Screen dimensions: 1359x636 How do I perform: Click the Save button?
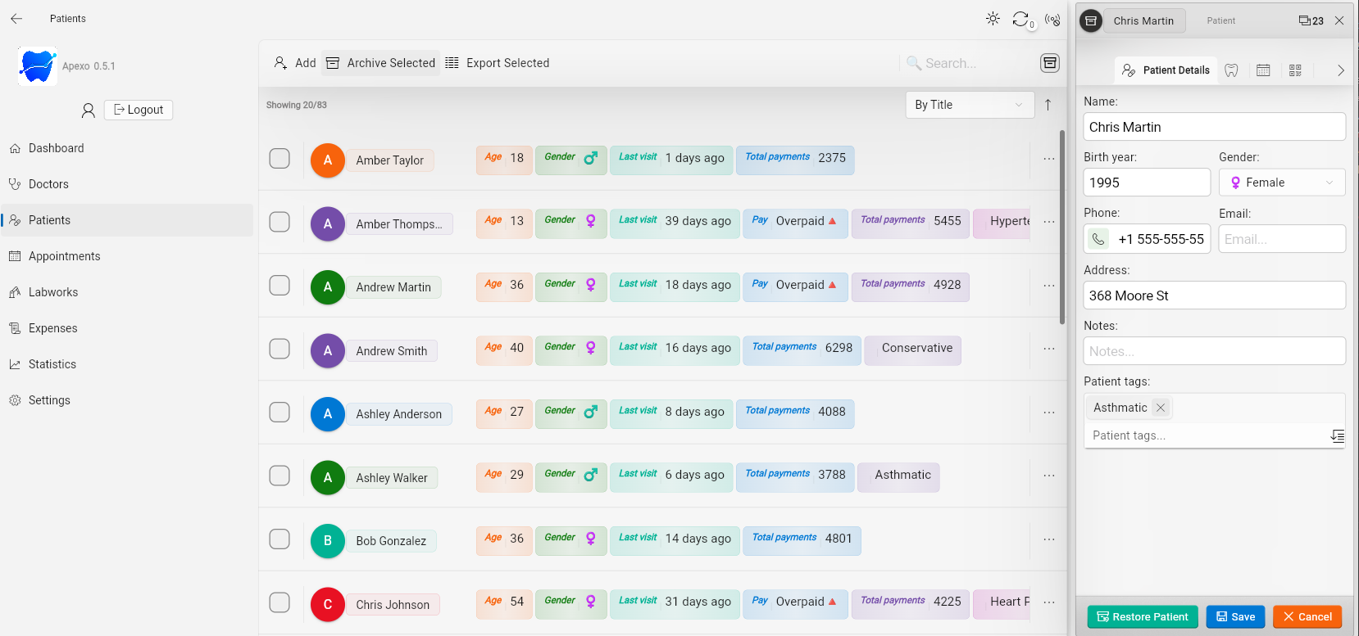1236,617
